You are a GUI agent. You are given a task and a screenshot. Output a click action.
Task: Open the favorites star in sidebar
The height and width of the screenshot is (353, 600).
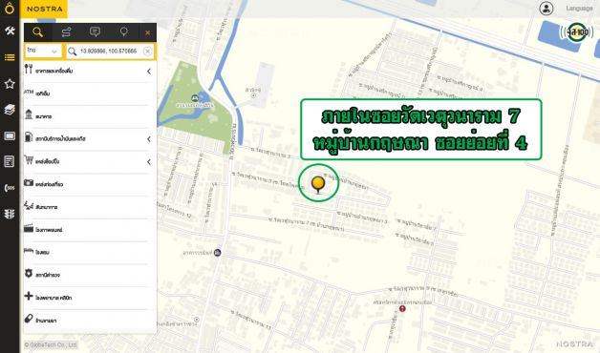click(x=10, y=84)
